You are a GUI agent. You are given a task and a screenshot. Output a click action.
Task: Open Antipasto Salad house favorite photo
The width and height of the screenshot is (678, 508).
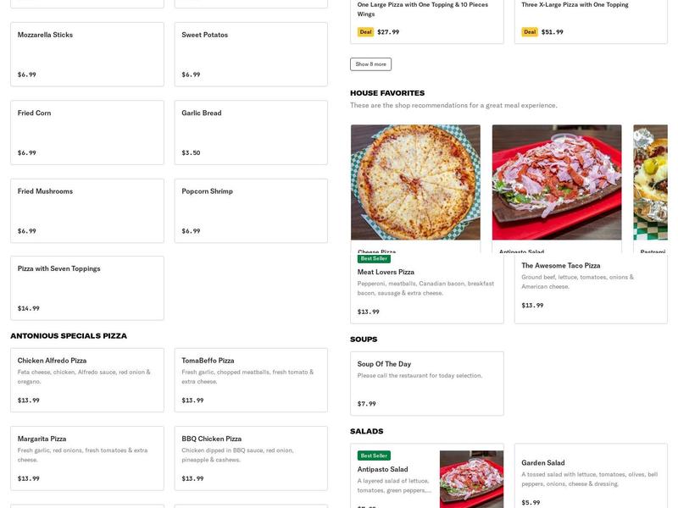556,182
